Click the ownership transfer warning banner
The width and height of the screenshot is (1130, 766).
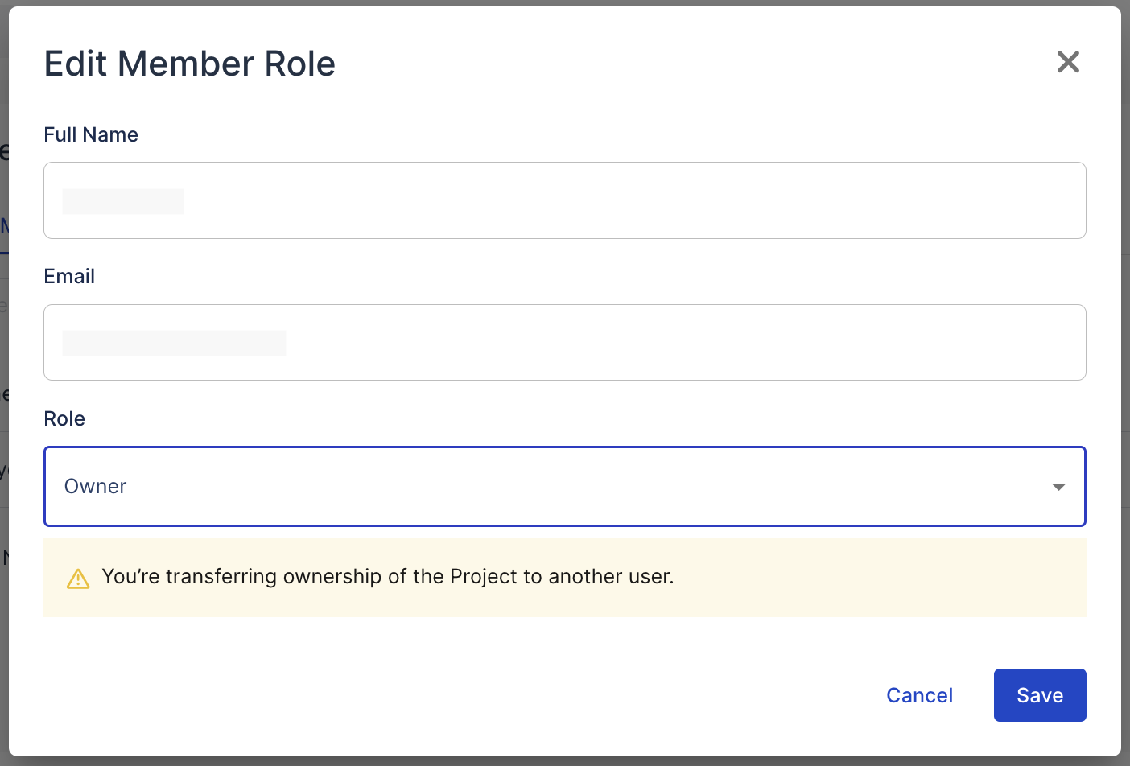pyautogui.click(x=563, y=578)
